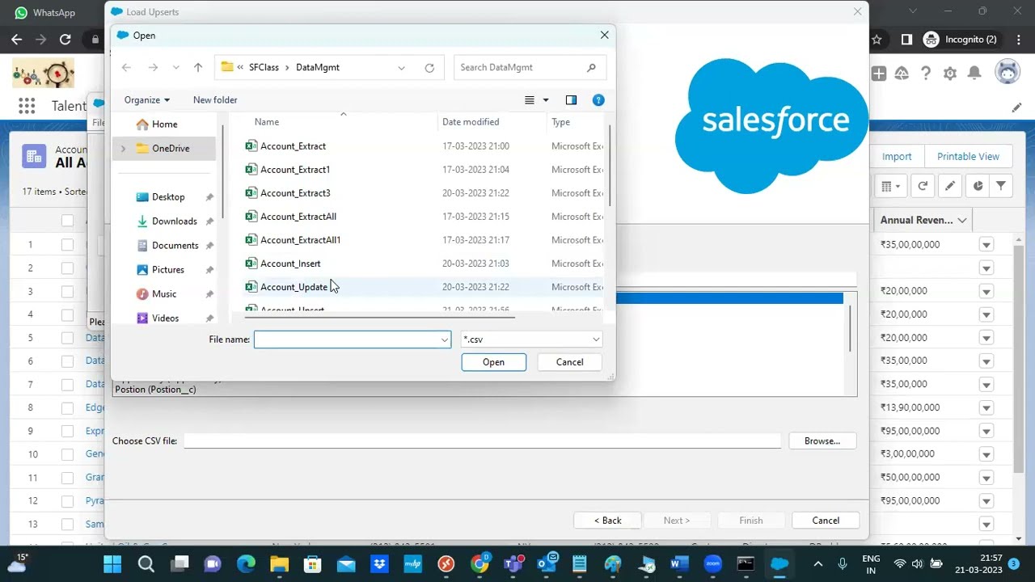This screenshot has height=582, width=1035.
Task: Change the view layout icon
Action: click(x=530, y=100)
